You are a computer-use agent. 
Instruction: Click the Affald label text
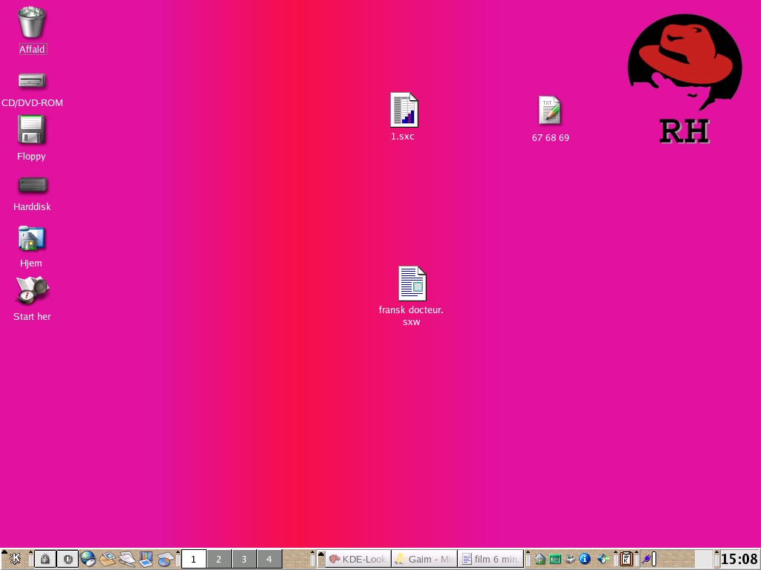pos(33,49)
